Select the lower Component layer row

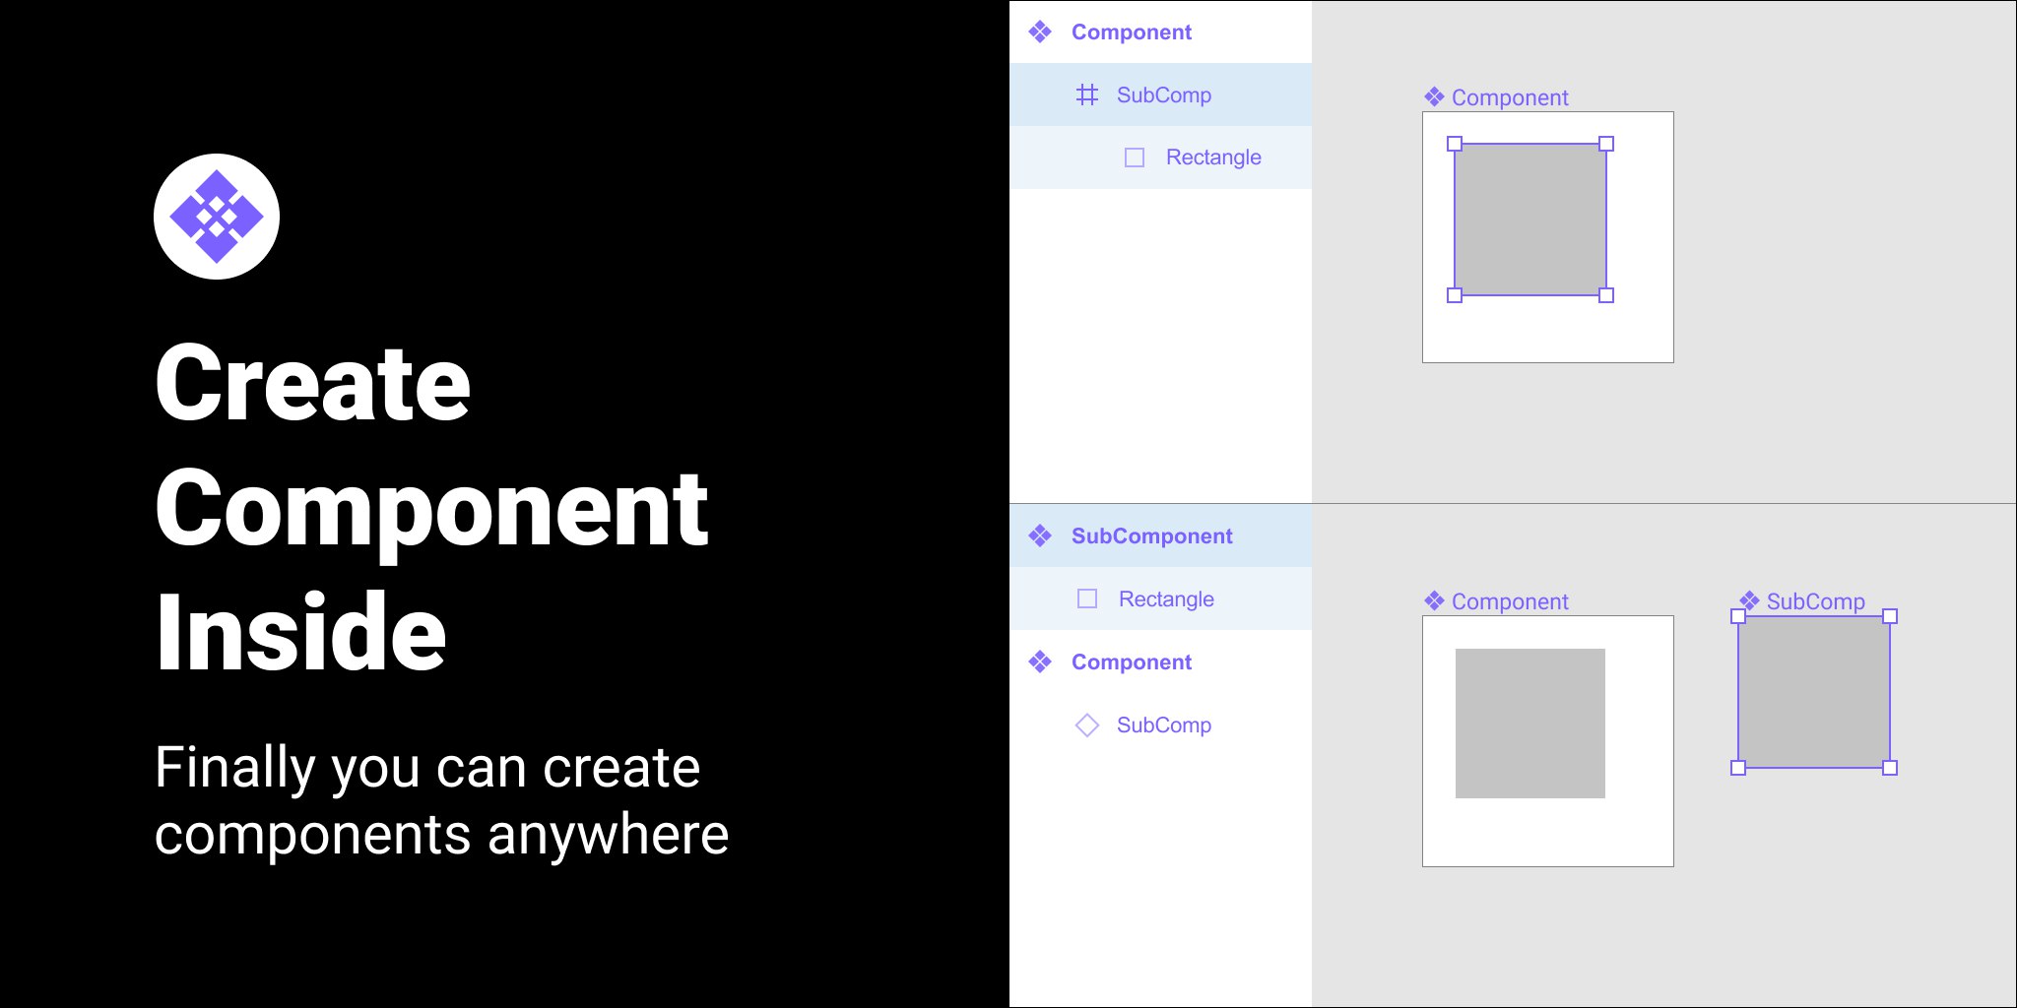click(1160, 661)
